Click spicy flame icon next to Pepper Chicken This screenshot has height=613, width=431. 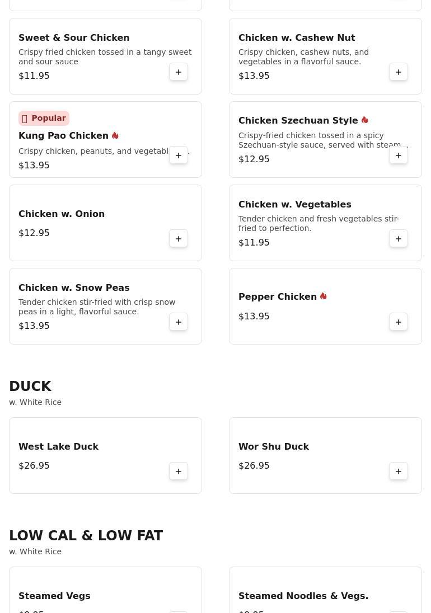point(323,296)
